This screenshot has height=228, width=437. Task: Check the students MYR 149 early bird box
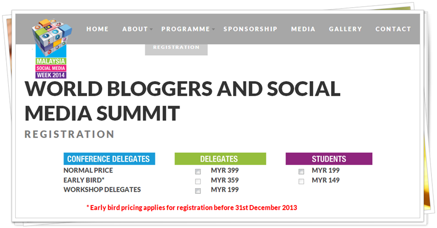(x=301, y=182)
